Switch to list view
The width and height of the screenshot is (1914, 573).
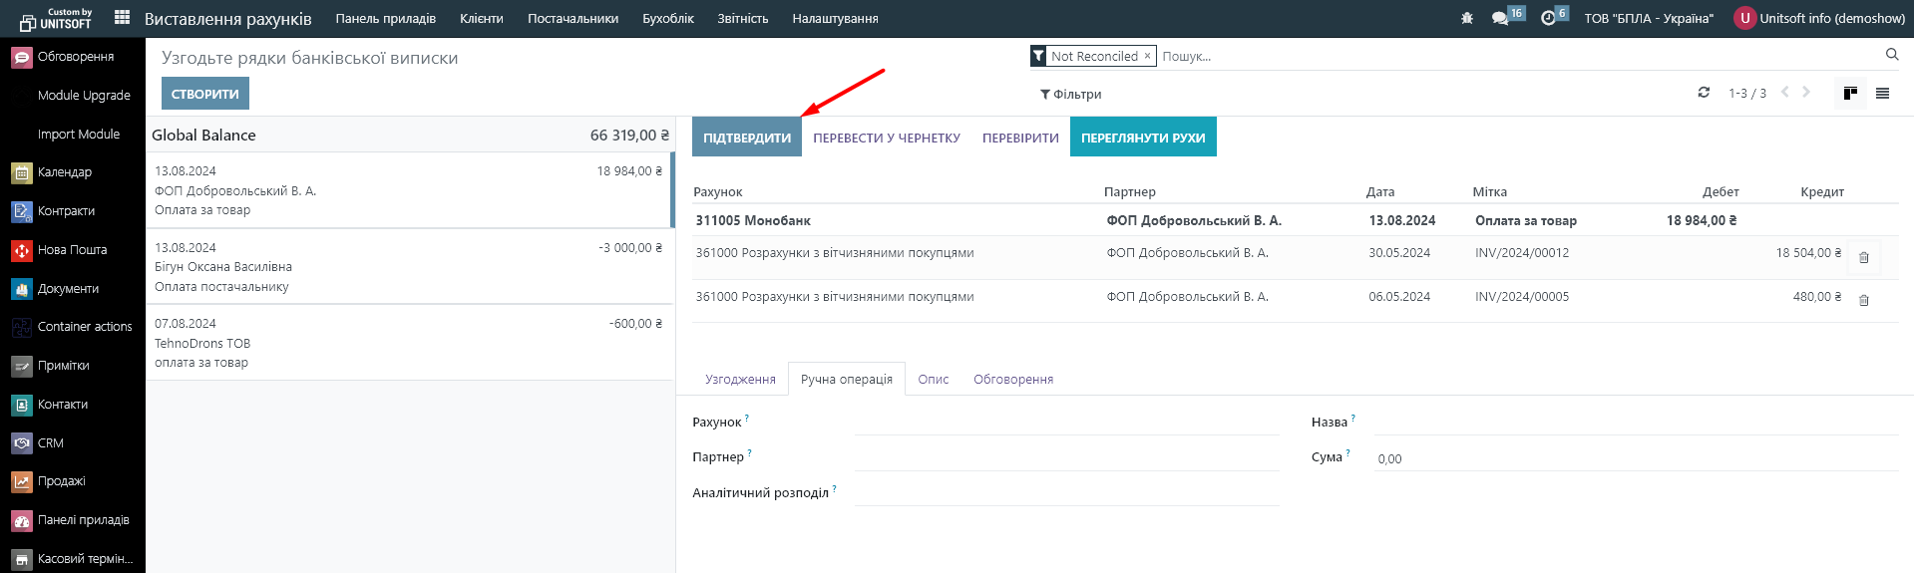[1882, 93]
